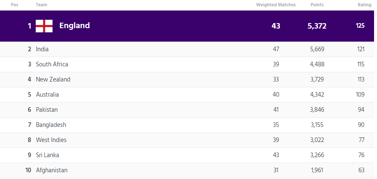Click South Africa in the rankings
The height and width of the screenshot is (179, 377).
52,64
